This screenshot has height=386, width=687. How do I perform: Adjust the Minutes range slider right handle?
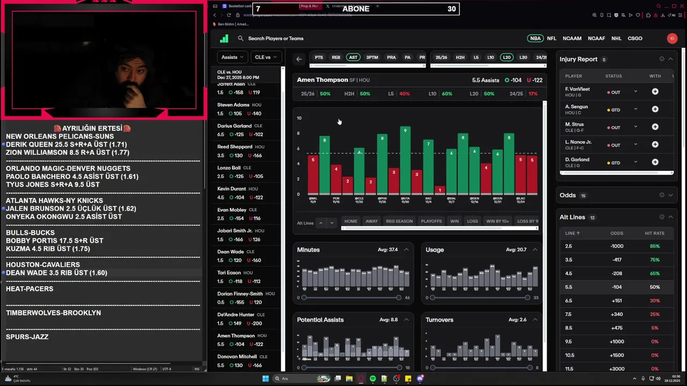click(x=398, y=298)
